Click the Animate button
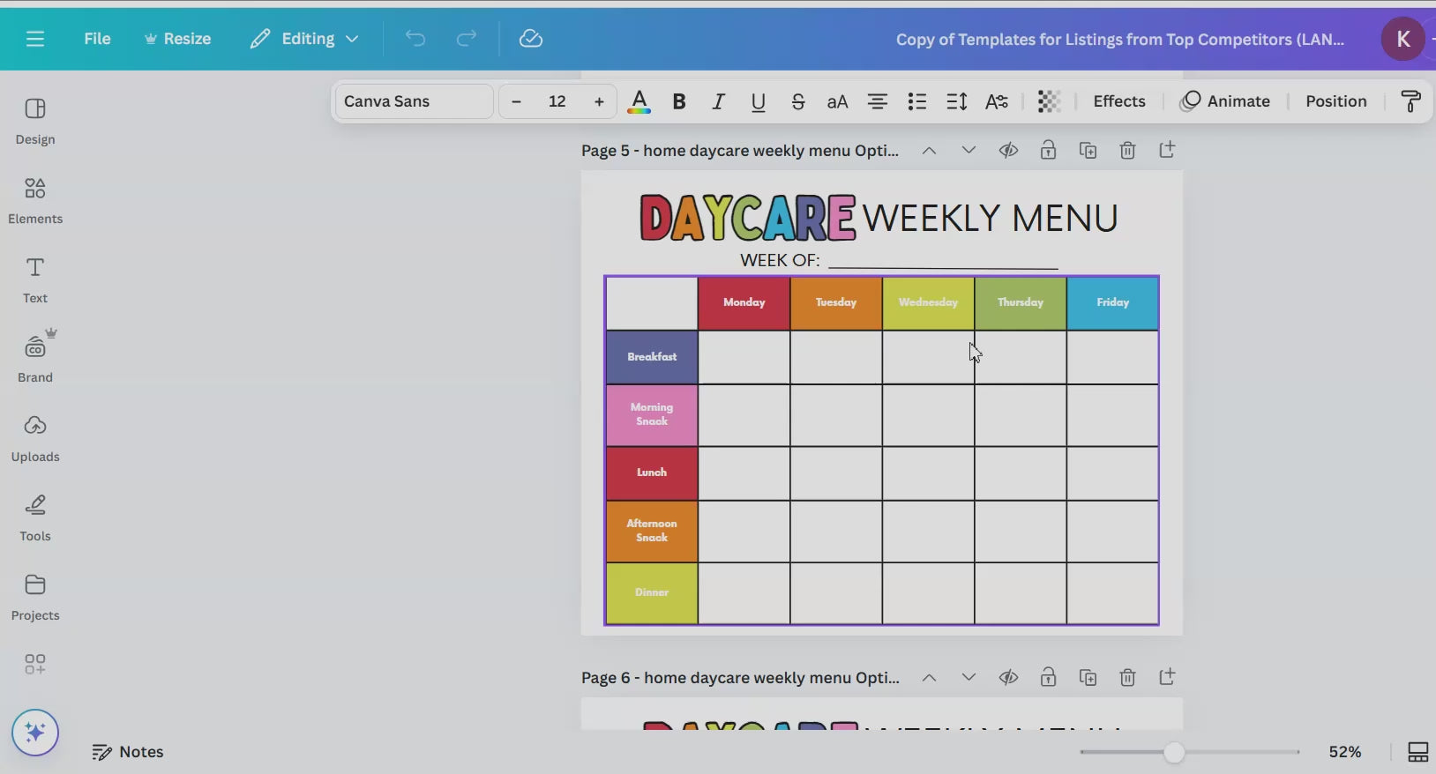This screenshot has height=774, width=1436. 1225,101
